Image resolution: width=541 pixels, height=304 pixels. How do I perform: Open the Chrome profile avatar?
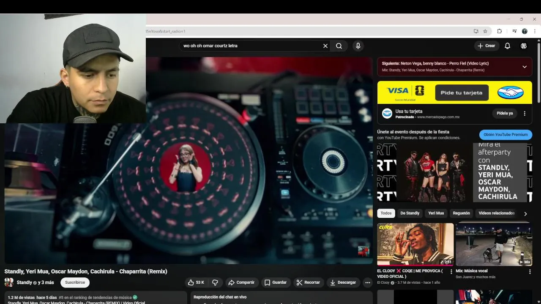click(525, 31)
